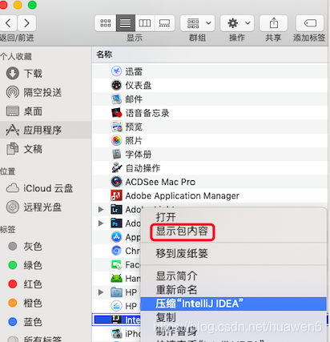The image size is (330, 342).
Task: Select the 邮件 app icon
Action: pyautogui.click(x=116, y=99)
